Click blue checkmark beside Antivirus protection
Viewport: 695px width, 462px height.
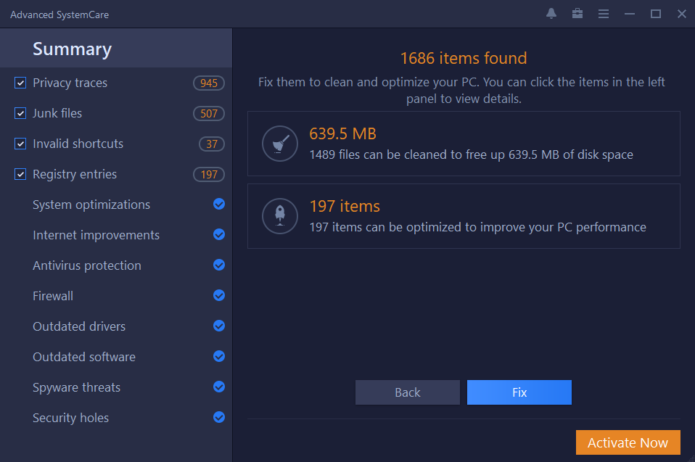point(219,265)
